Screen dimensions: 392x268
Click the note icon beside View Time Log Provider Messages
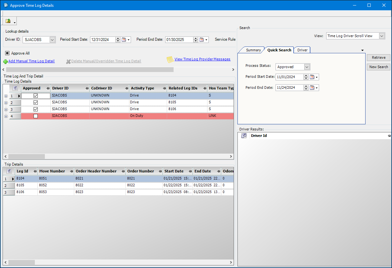point(170,60)
